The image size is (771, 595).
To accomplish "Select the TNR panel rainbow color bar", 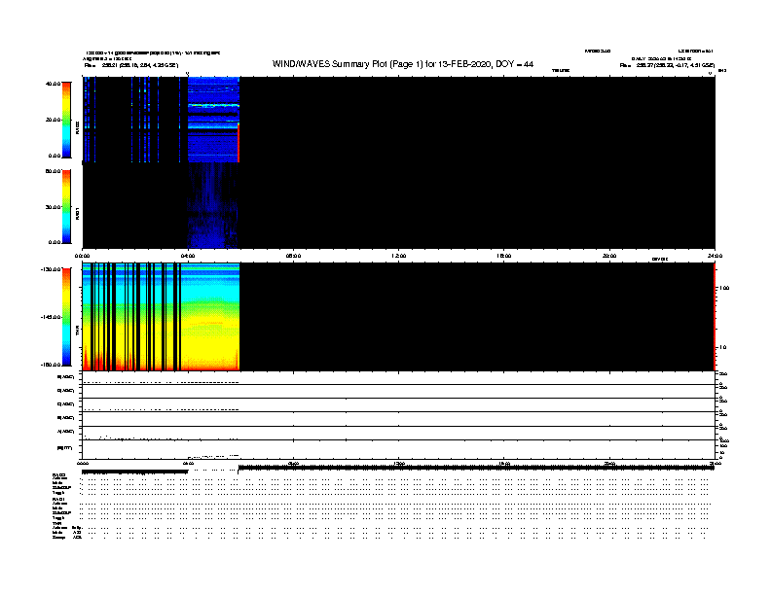I will tap(66, 317).
